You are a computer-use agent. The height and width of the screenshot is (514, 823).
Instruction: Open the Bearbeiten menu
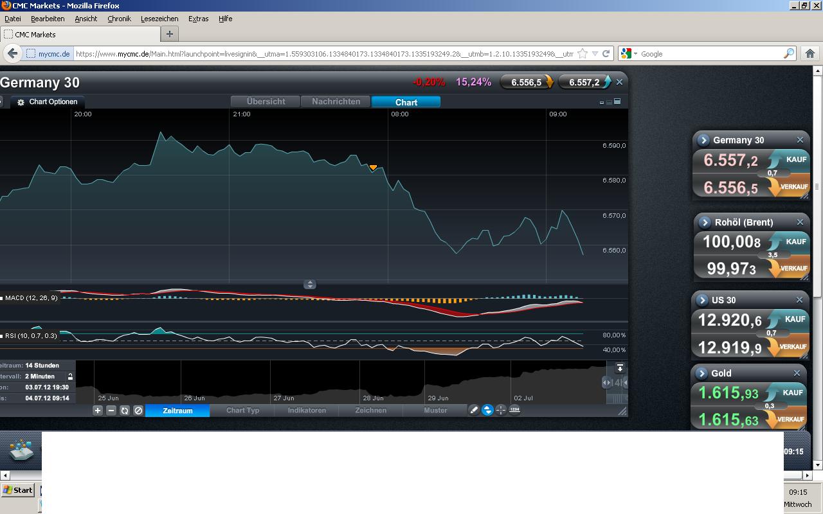(48, 19)
